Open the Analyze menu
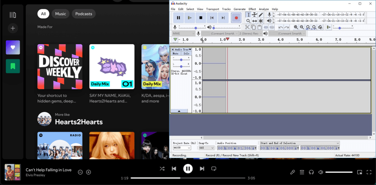The height and width of the screenshot is (185, 376). pyautogui.click(x=264, y=9)
